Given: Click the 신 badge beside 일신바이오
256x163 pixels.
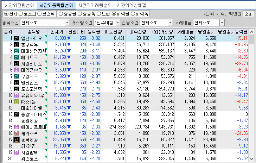Looking at the screenshot, I should tap(16, 38).
